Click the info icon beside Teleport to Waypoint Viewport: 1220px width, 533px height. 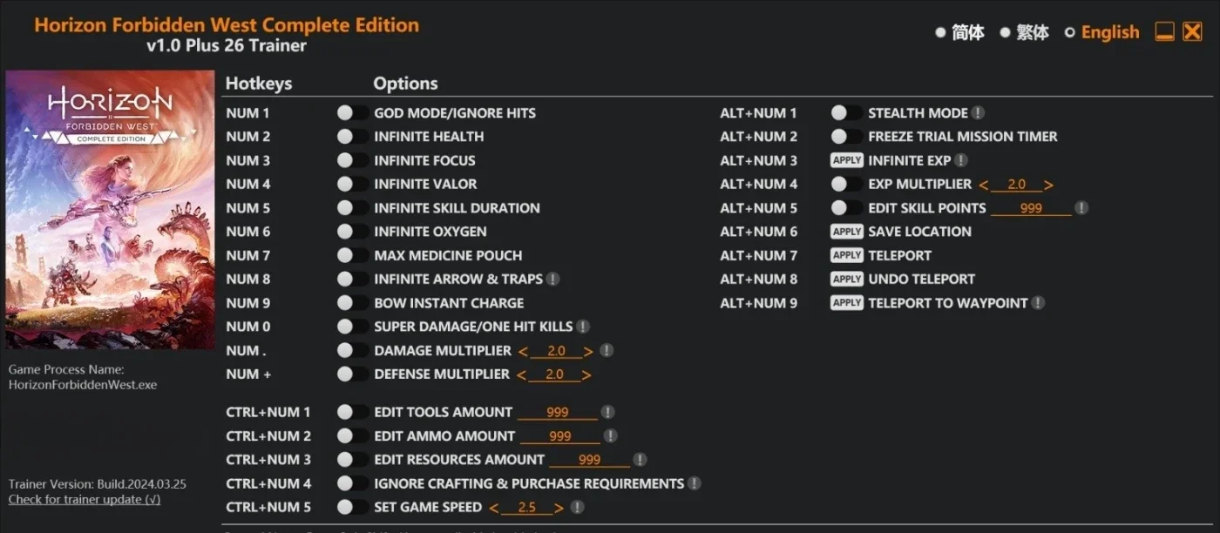(1038, 303)
